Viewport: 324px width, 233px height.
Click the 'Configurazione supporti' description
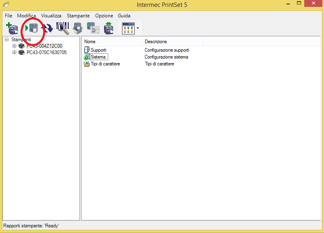167,50
